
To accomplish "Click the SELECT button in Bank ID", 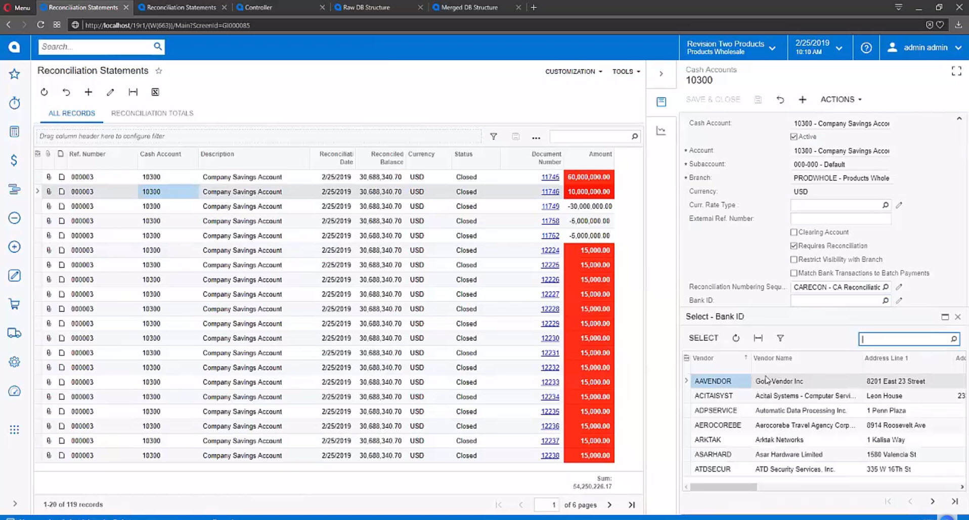I will tap(703, 338).
